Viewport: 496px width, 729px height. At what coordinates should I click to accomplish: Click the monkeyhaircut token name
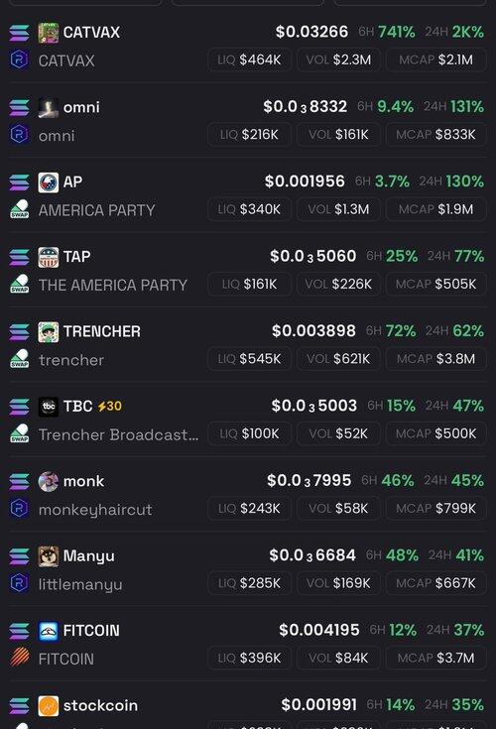(x=96, y=510)
